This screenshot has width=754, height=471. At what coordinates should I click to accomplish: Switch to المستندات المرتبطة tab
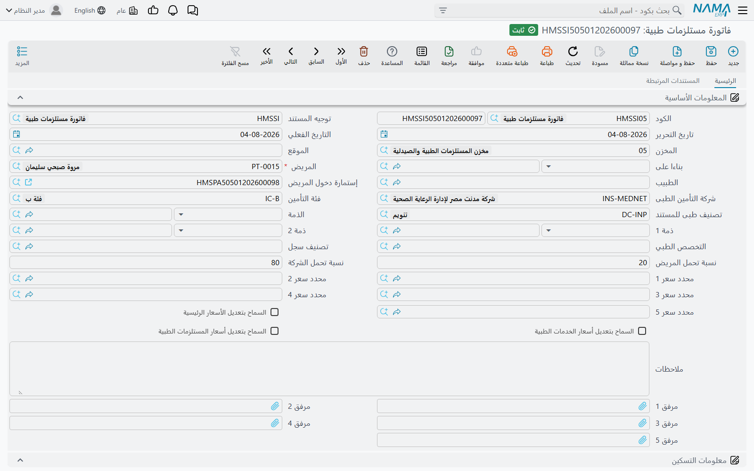[x=672, y=81]
